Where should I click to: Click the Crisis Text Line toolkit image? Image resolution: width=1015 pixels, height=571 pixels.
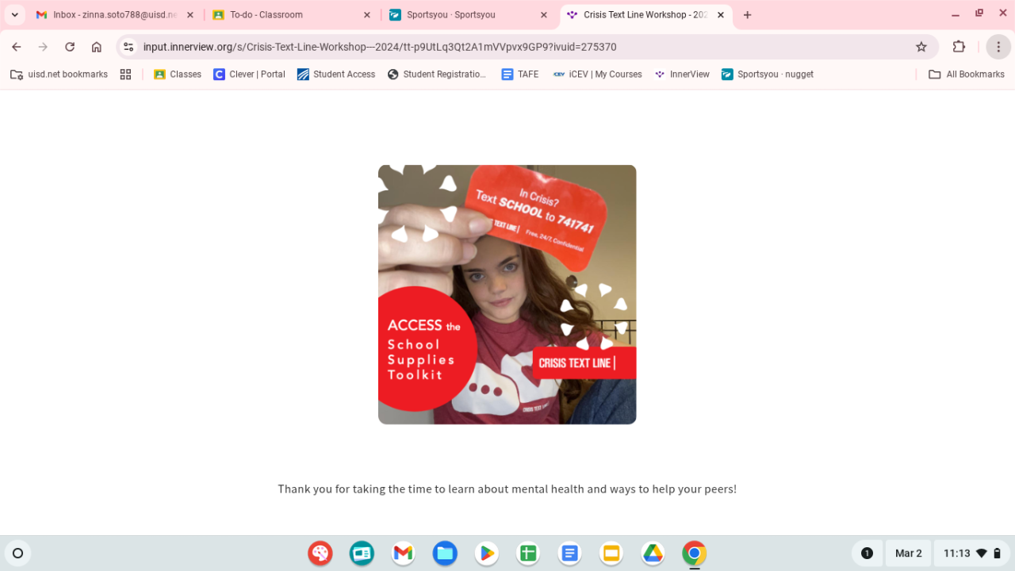507,294
